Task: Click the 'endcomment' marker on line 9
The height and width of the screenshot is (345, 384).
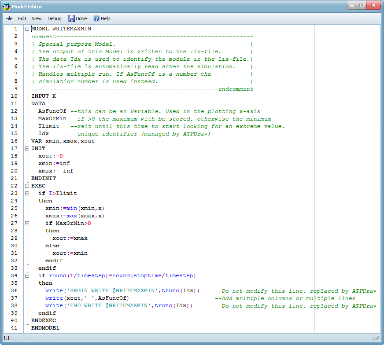Action: pyautogui.click(x=236, y=89)
